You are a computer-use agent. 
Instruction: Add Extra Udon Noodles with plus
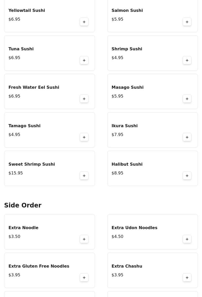(187, 239)
